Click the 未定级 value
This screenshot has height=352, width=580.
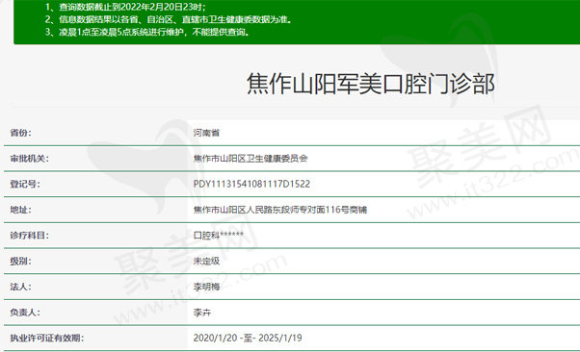tap(206, 262)
